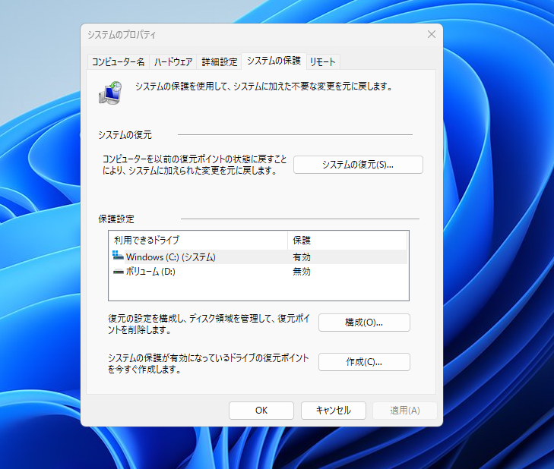Screen dimensions: 554x469
Task: Select the 詳細設定 tab
Action: pyautogui.click(x=220, y=62)
